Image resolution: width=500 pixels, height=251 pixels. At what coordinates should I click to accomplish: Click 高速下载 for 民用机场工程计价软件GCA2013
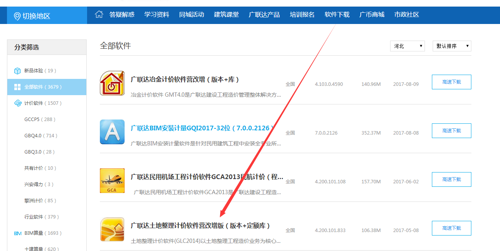tap(452, 179)
